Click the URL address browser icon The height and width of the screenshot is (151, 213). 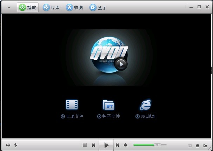coord(145,105)
